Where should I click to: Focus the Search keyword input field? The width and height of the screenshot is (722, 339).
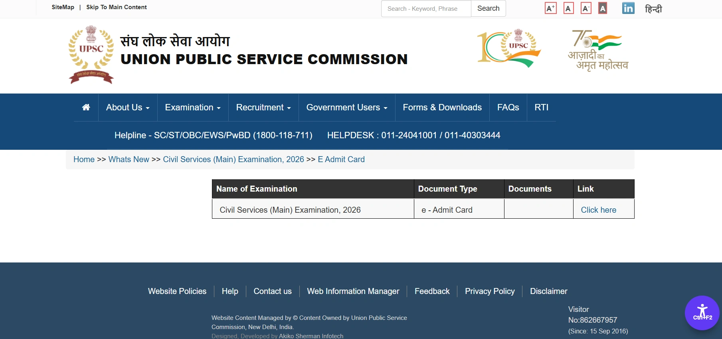[426, 8]
